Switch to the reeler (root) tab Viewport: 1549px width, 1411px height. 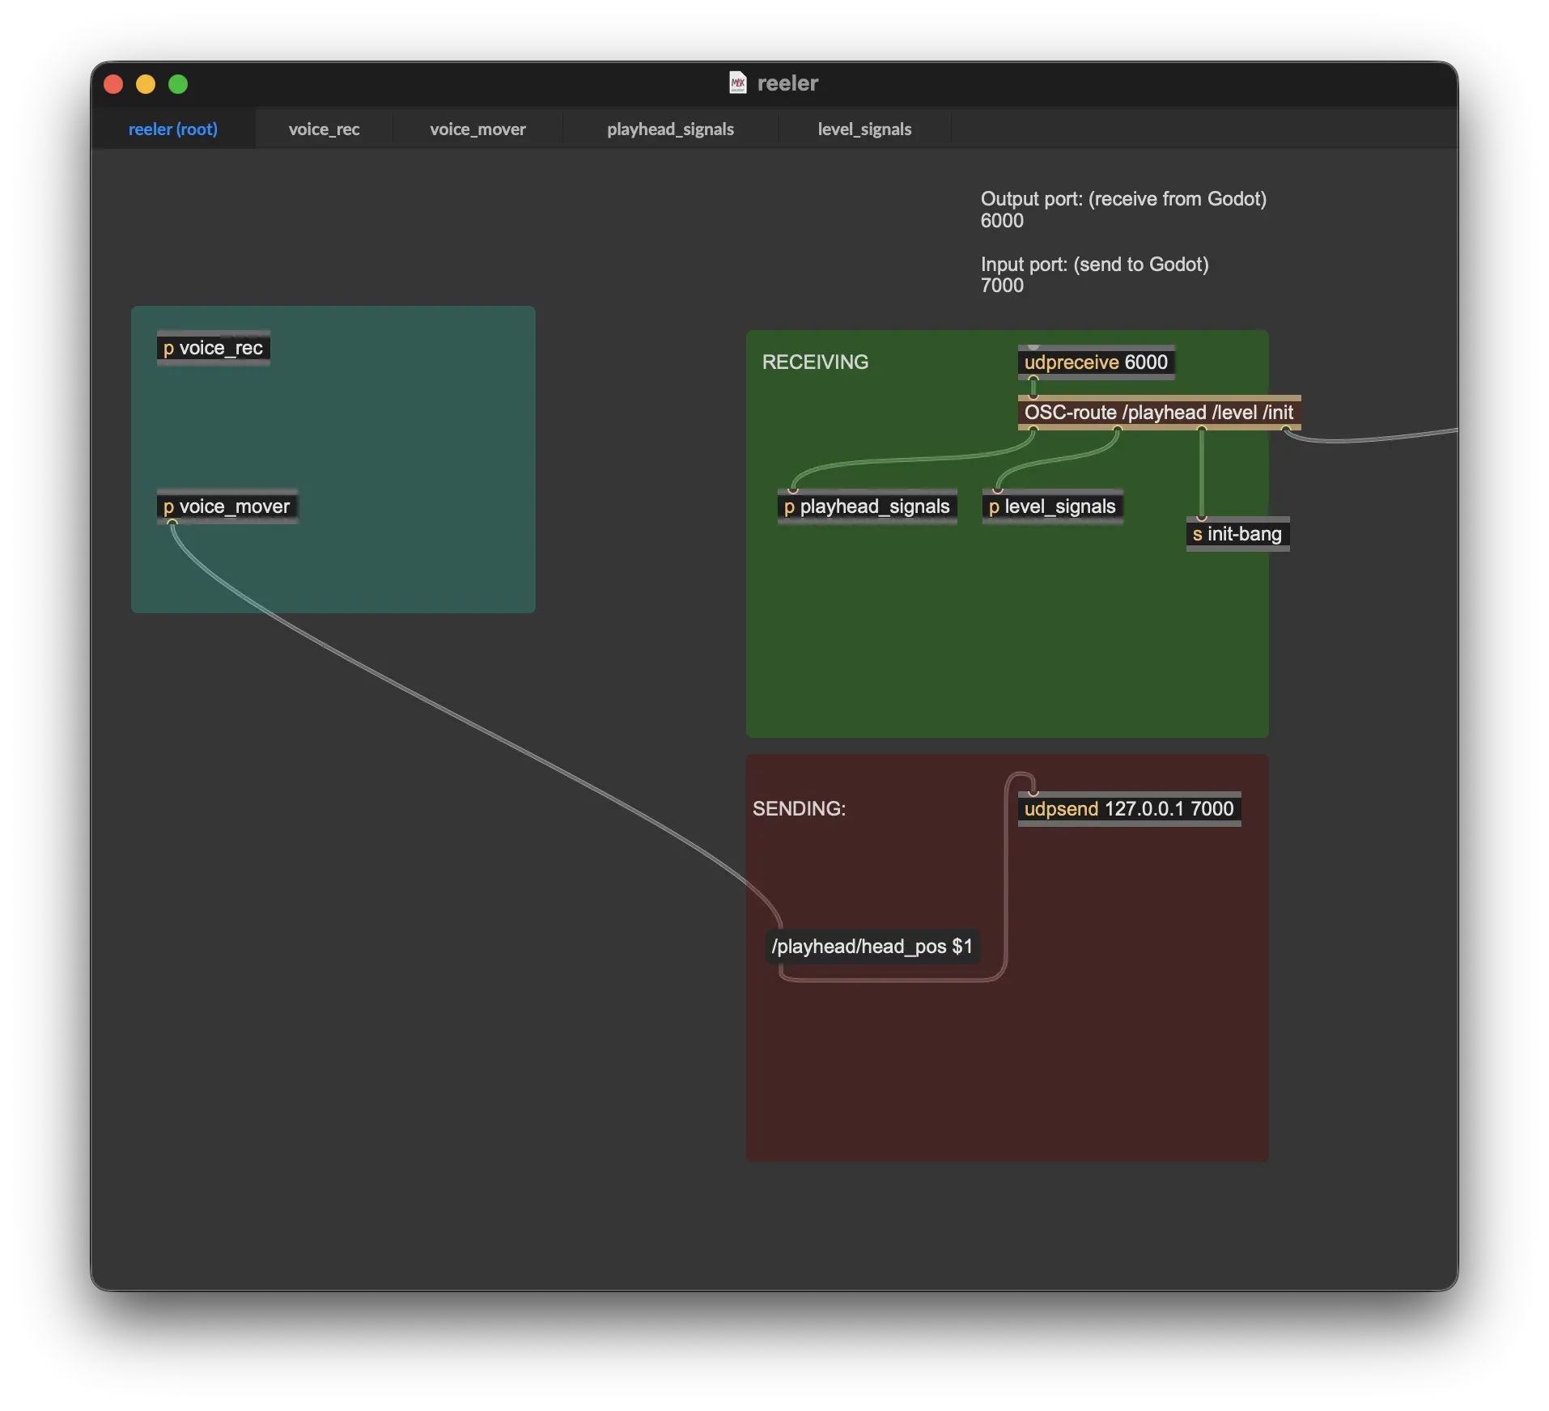172,129
